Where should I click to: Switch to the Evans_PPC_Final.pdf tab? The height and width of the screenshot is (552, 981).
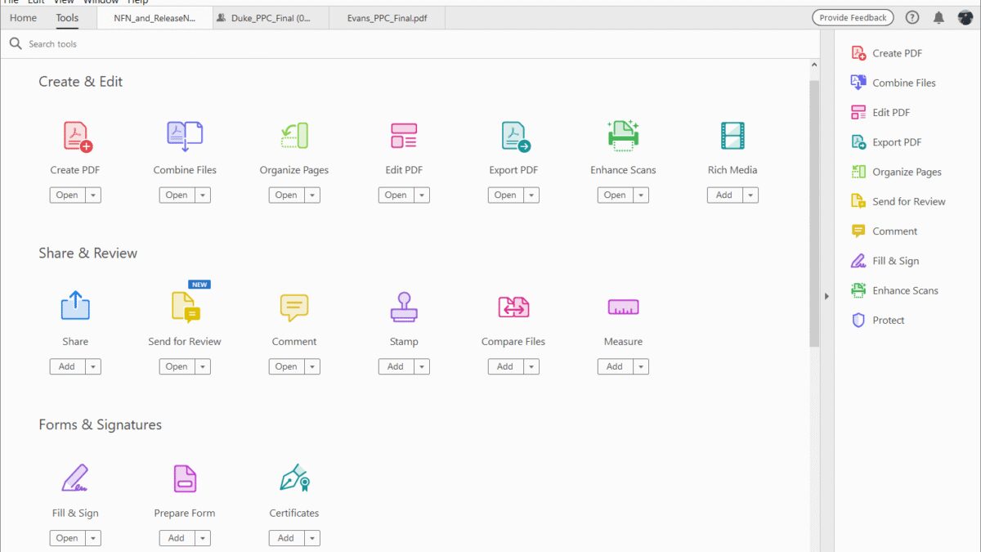coord(386,18)
